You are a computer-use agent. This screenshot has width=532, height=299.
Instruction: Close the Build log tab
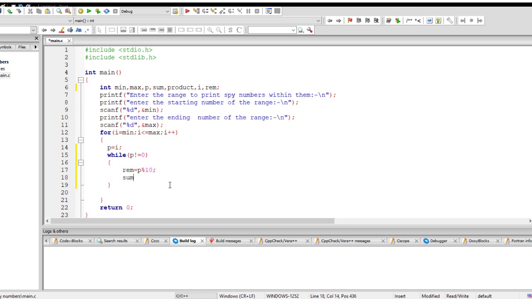[202, 241]
